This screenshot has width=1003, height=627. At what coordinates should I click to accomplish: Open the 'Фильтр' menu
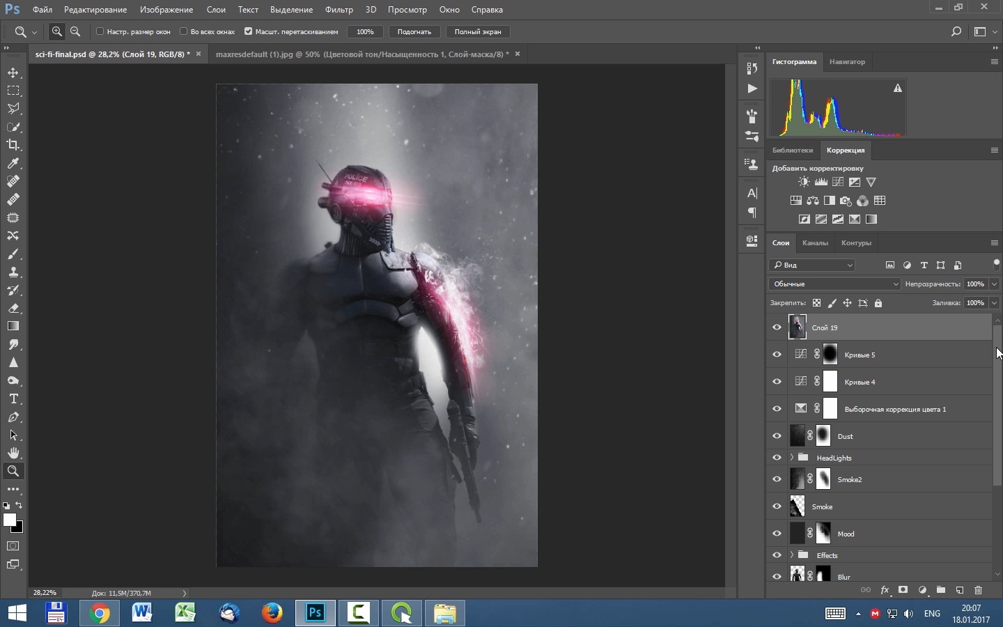339,10
